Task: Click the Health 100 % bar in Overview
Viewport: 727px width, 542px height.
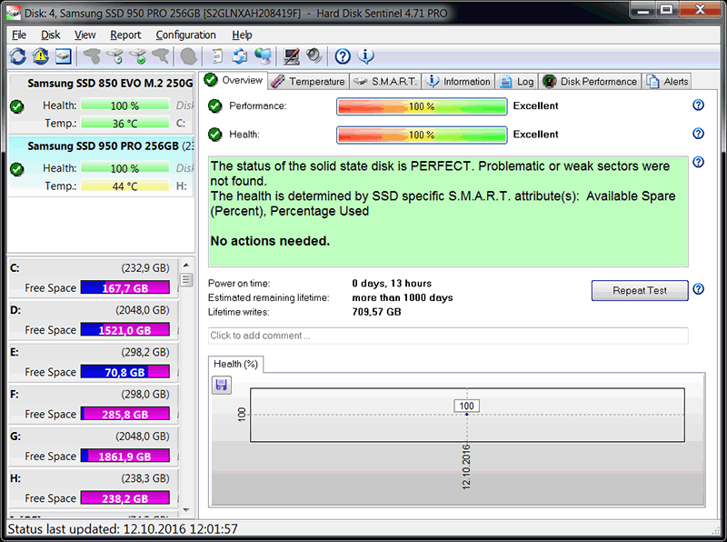Action: point(422,135)
